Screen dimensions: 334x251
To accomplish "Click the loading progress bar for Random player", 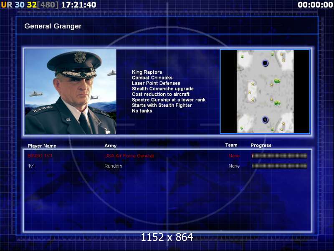I will pyautogui.click(x=279, y=166).
